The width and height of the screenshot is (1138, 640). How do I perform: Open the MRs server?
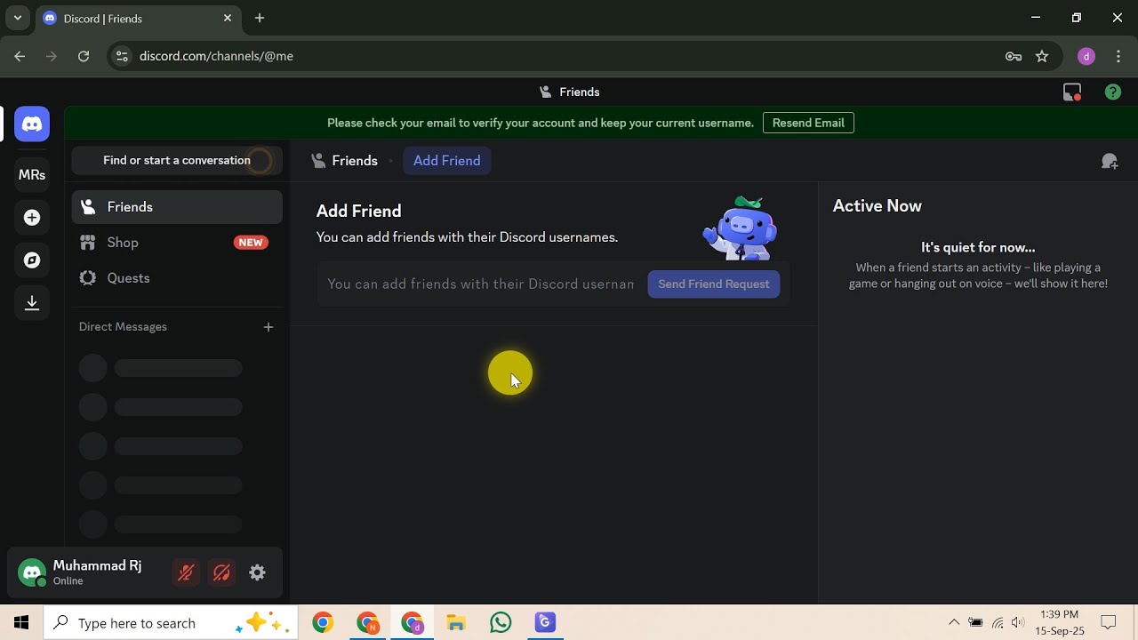tap(32, 175)
